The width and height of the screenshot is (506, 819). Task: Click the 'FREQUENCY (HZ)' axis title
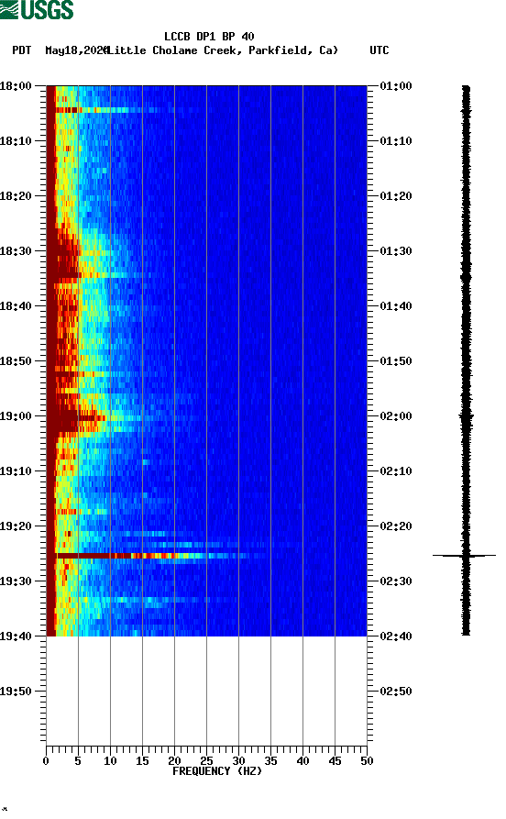(x=216, y=771)
